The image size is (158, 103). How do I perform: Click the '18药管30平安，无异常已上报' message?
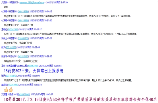pos(18,43)
